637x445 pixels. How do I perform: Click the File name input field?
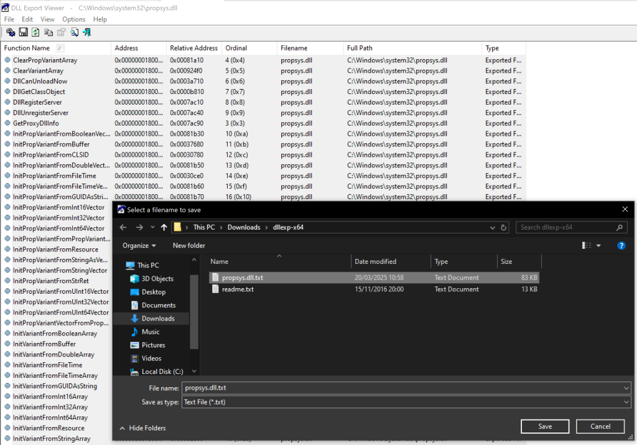click(401, 388)
